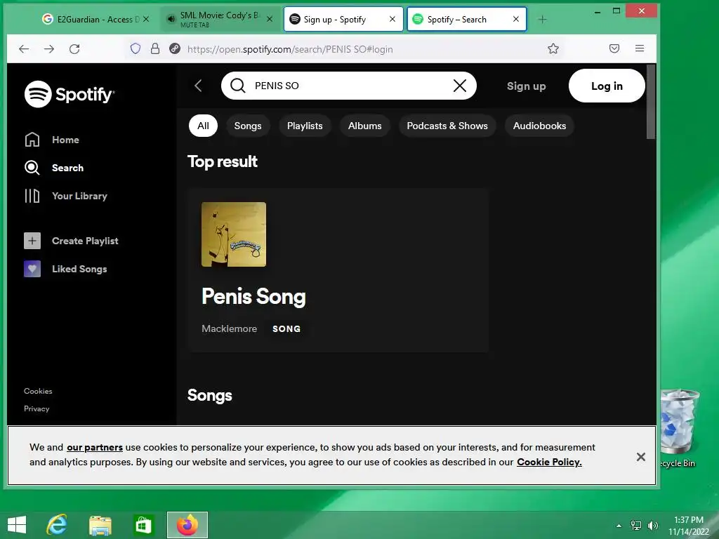Switch to the SML Movie tab
Viewport: 719px width, 539px height.
pyautogui.click(x=219, y=19)
